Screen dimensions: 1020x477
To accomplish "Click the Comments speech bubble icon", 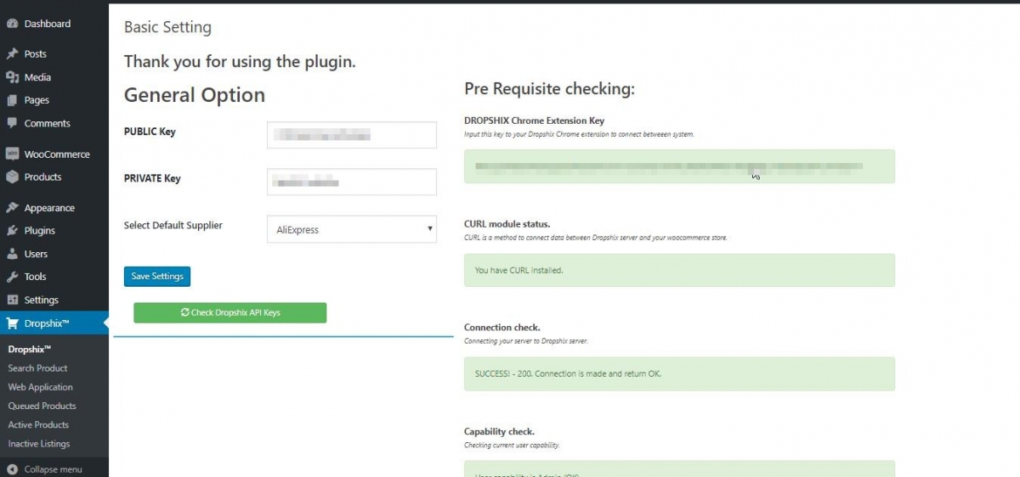I will (12, 123).
